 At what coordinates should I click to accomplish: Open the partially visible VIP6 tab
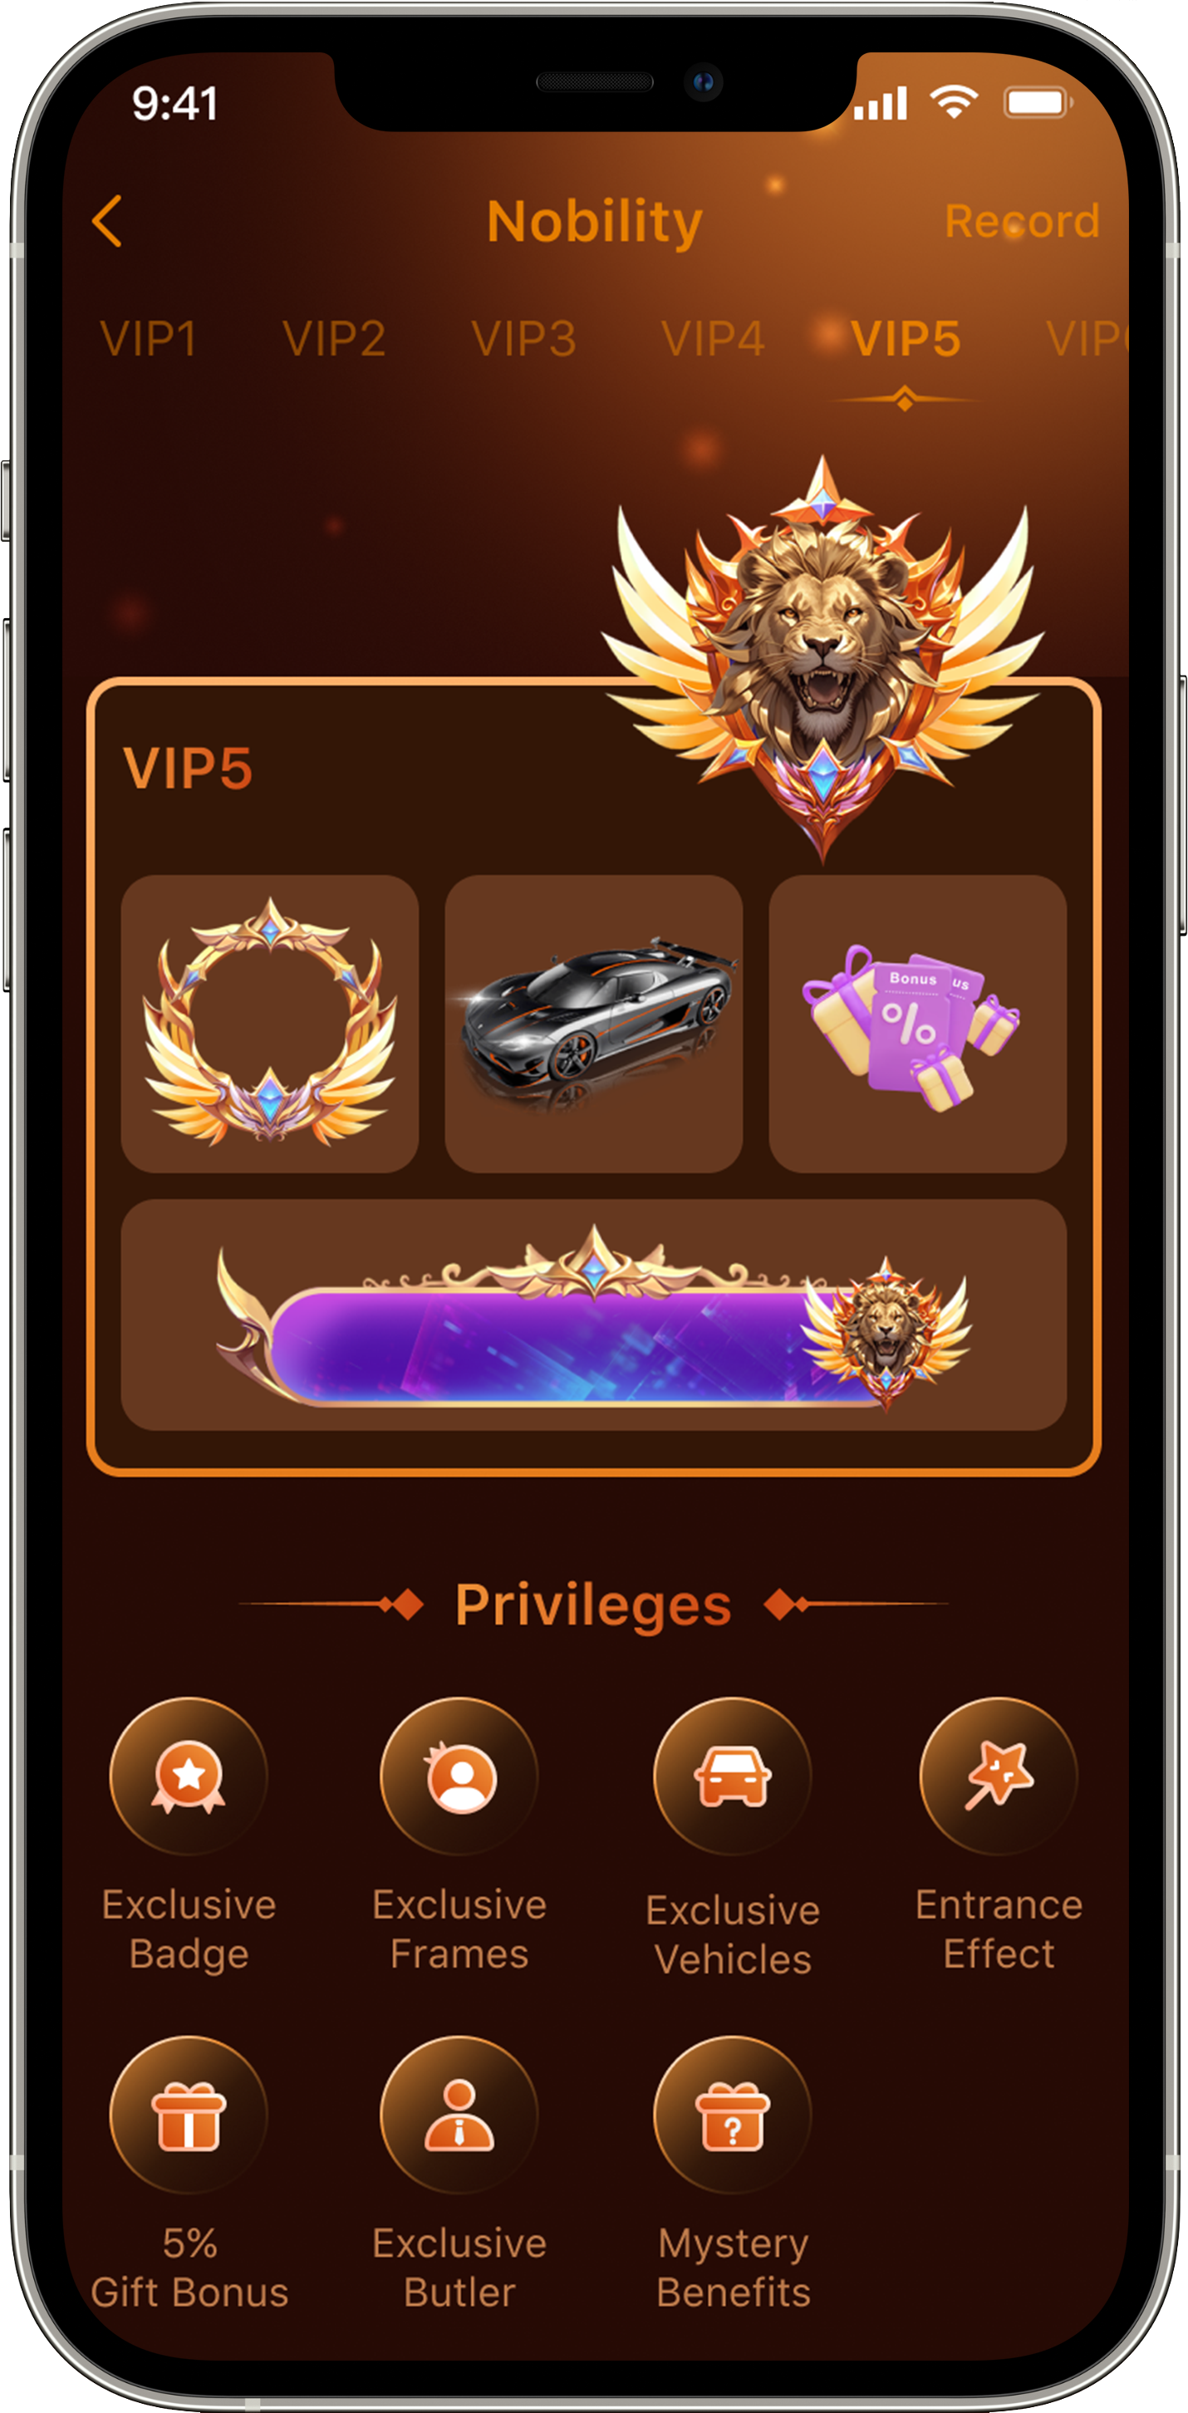pyautogui.click(x=1087, y=338)
